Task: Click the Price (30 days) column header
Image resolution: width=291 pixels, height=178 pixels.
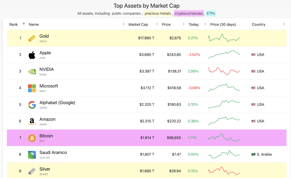Action: coord(223,24)
